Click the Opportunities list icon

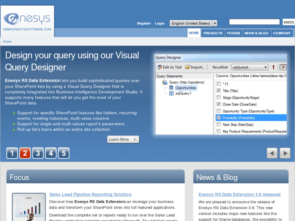tap(171, 88)
